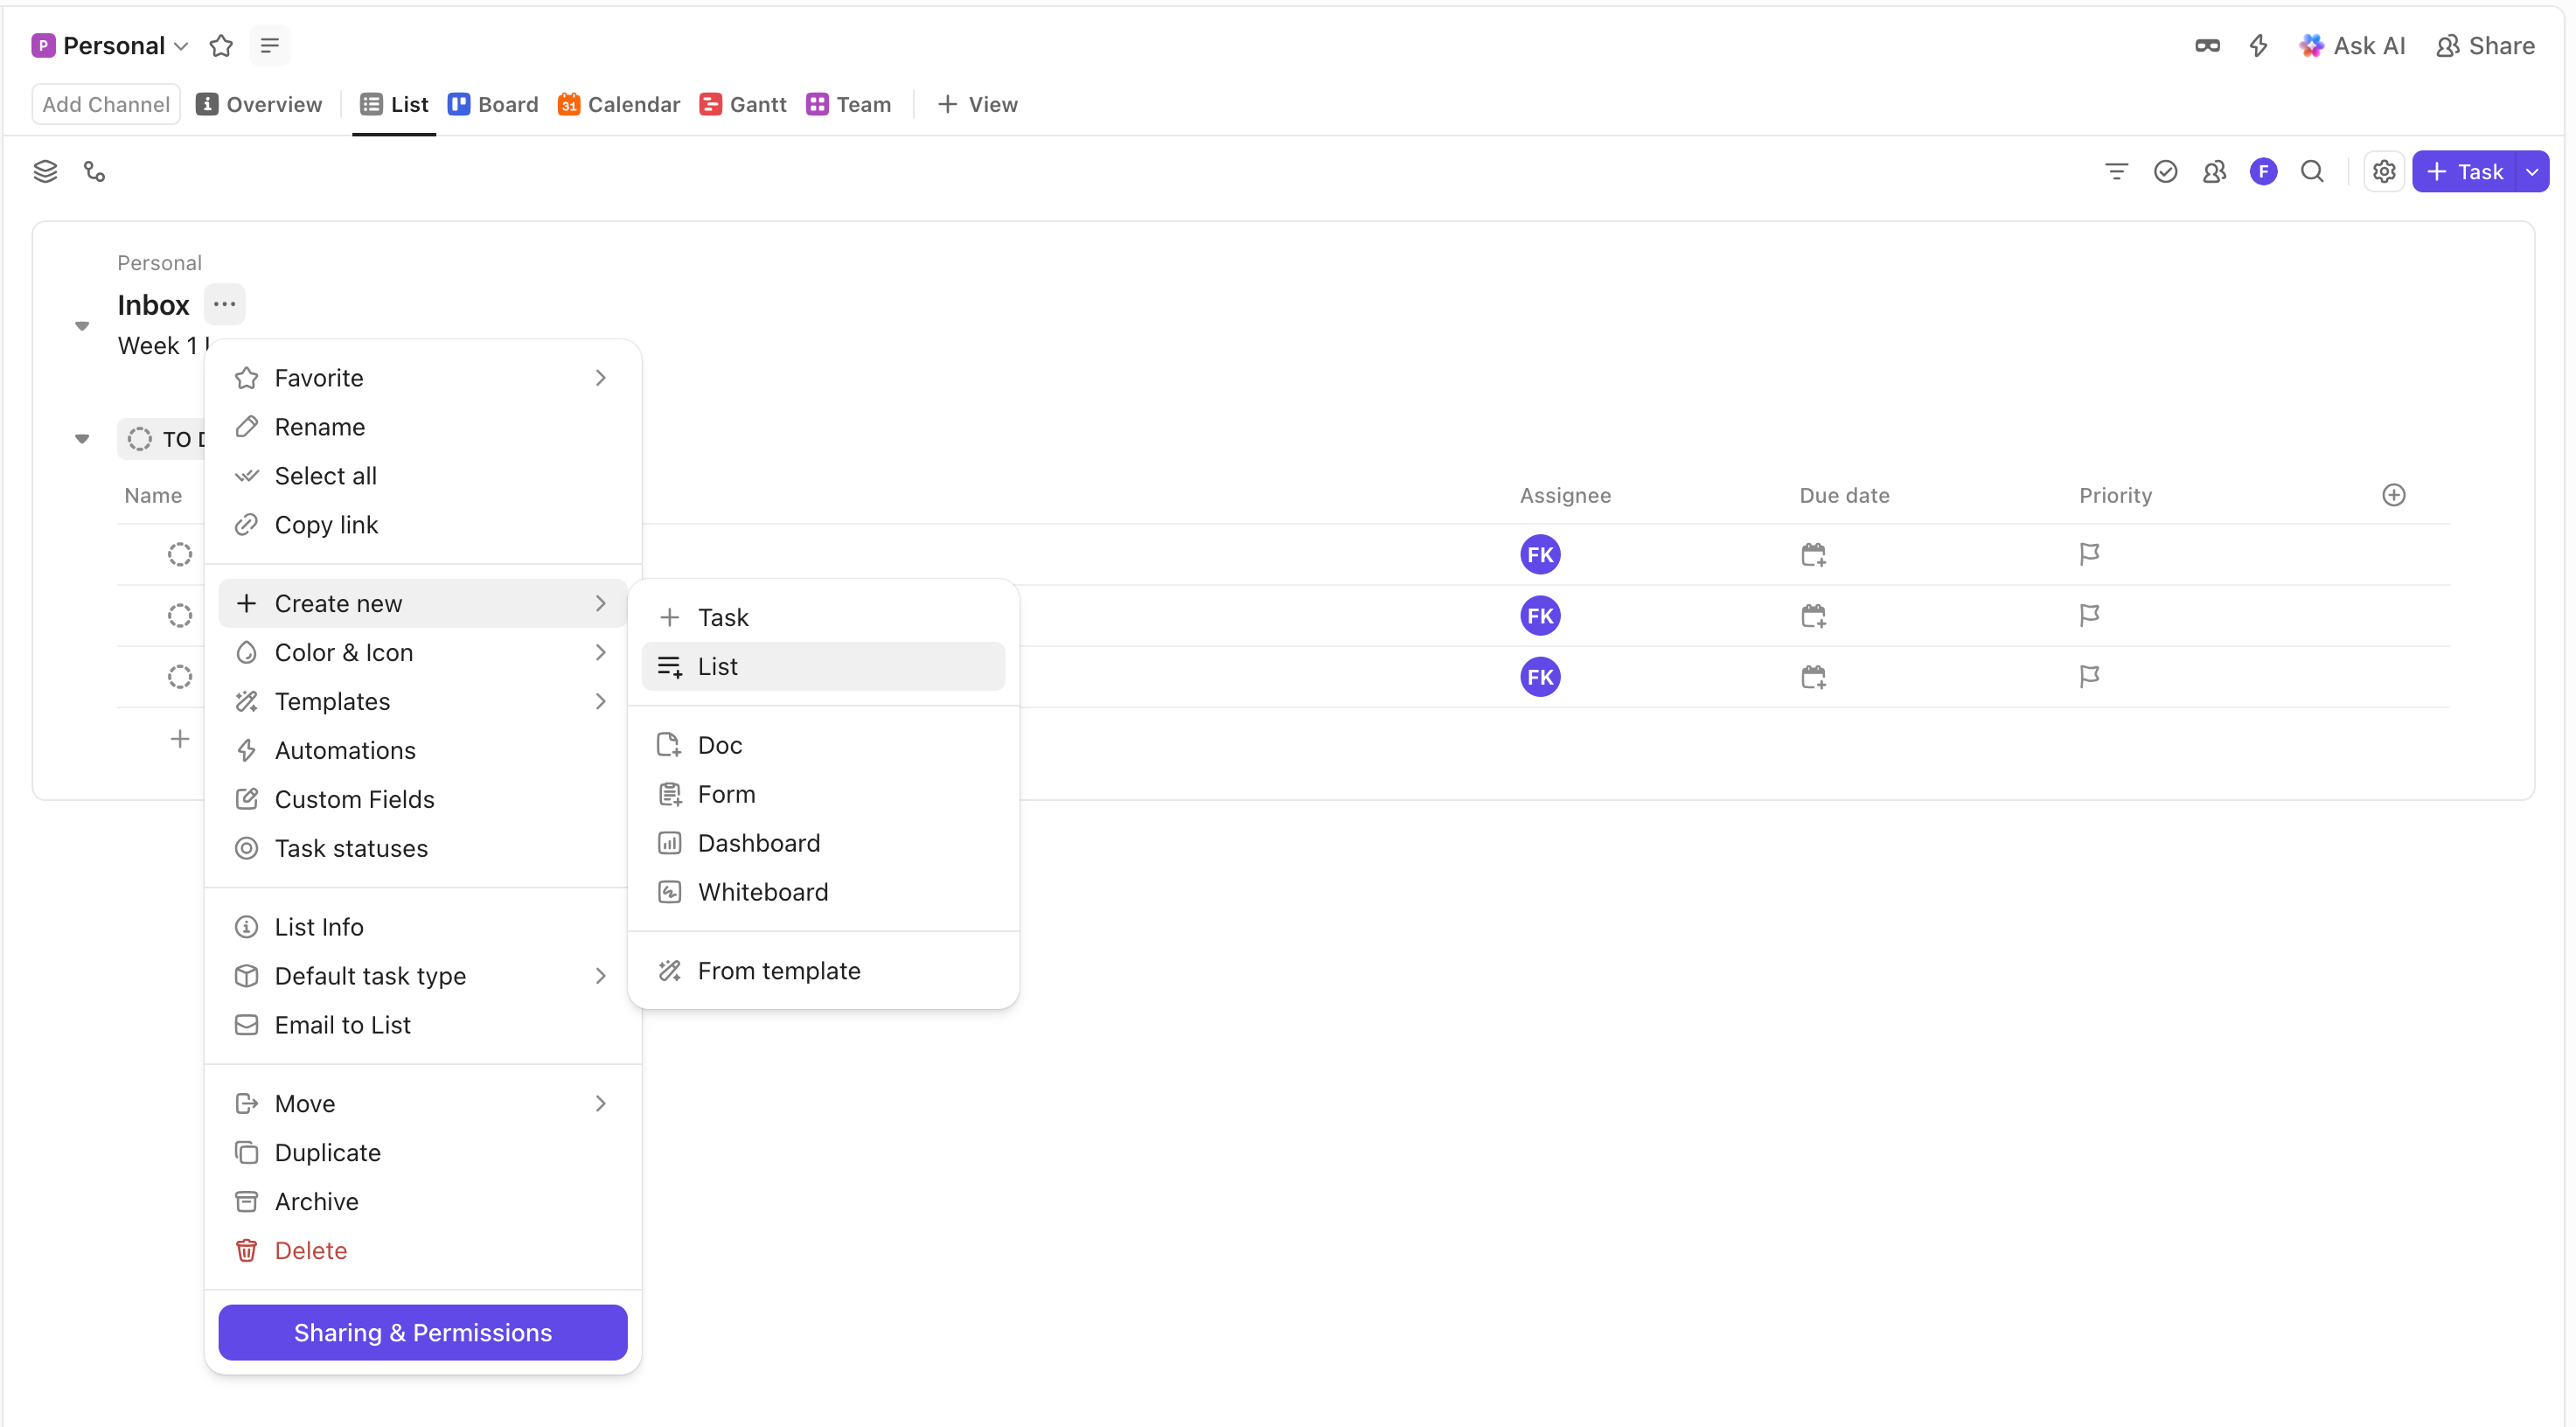Screen dimensions: 2576x1427
Task: Toggle the second task's status circle
Action: [180, 615]
